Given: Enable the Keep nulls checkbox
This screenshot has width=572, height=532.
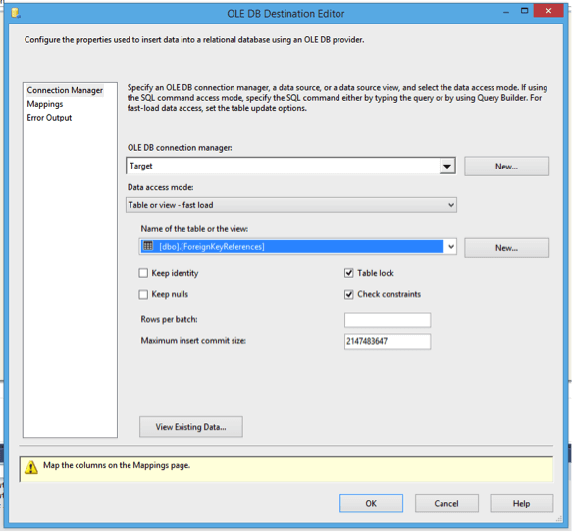Looking at the screenshot, I should point(143,295).
